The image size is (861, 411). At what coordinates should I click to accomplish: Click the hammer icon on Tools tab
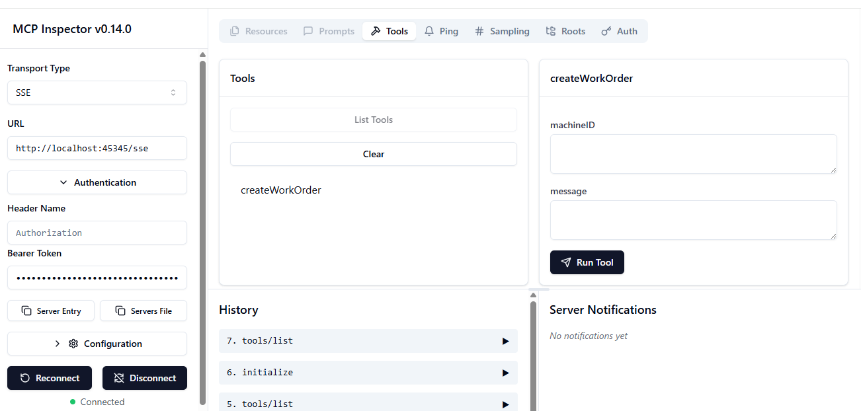(x=376, y=31)
